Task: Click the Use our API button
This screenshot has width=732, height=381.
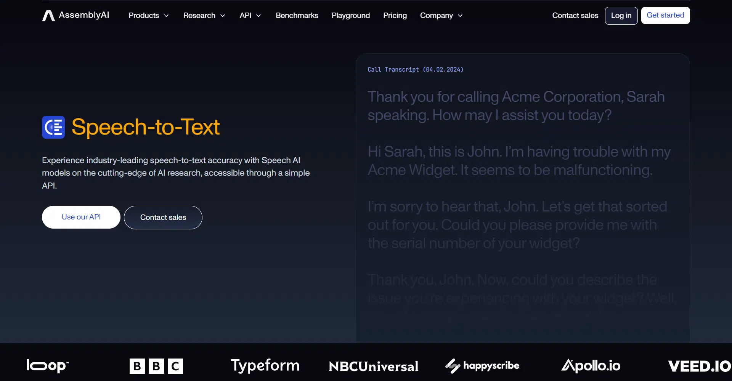Action: tap(81, 217)
